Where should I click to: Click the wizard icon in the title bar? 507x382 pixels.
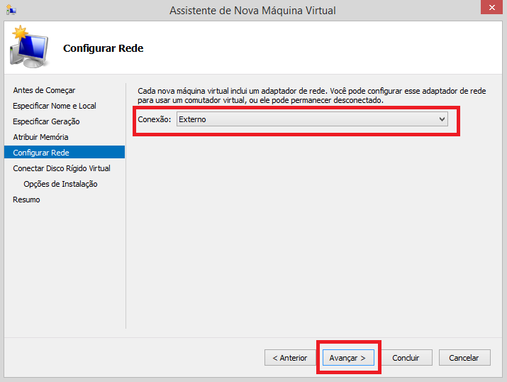[x=11, y=10]
